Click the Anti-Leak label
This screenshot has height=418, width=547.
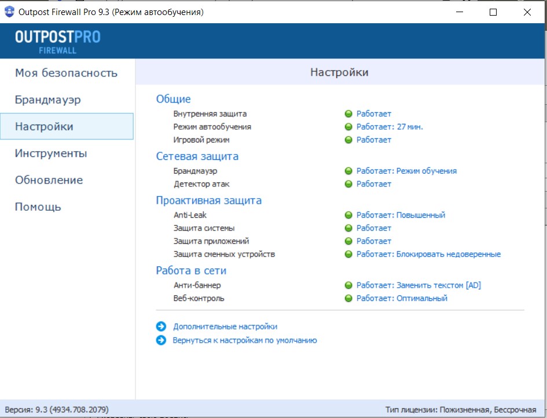pyautogui.click(x=190, y=215)
